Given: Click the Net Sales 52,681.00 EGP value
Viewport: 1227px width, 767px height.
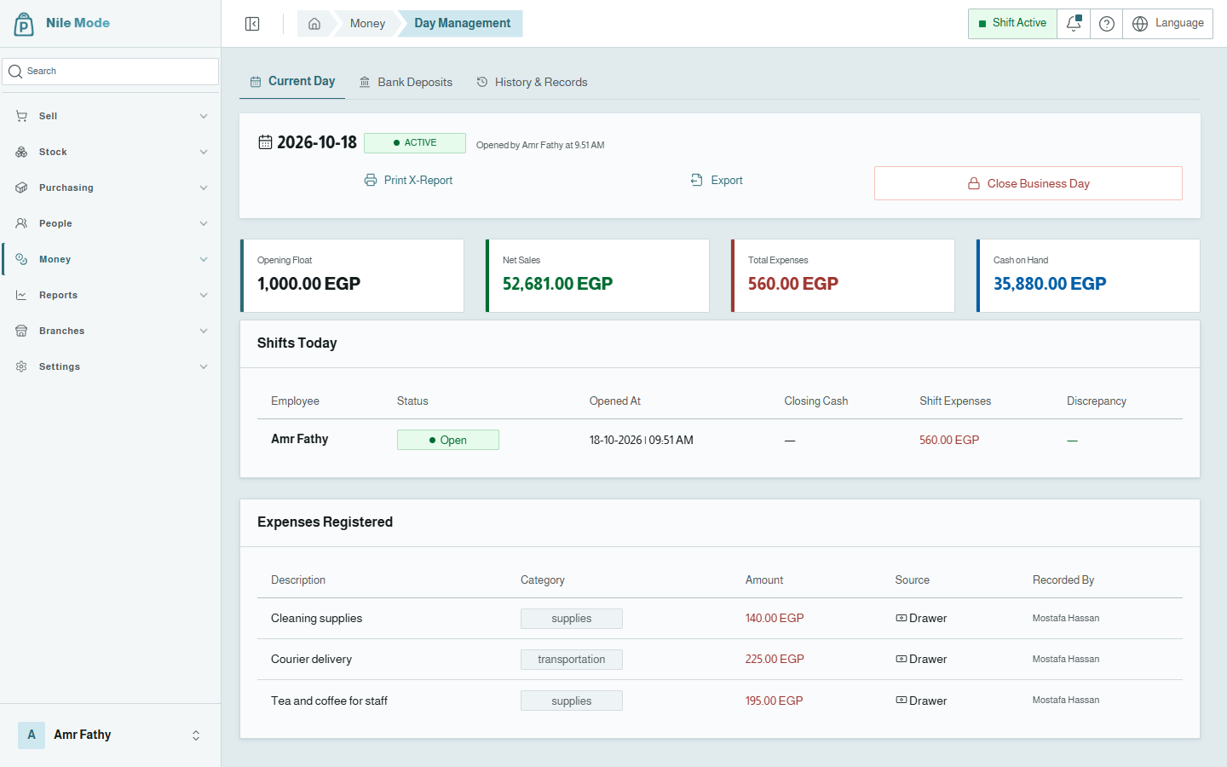Looking at the screenshot, I should (557, 284).
